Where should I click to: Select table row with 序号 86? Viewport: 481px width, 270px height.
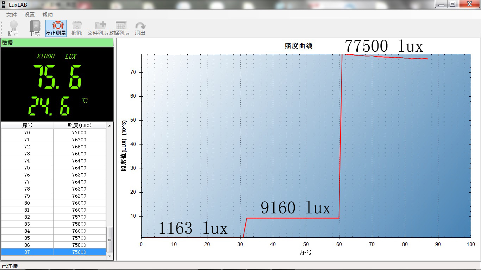pos(54,245)
